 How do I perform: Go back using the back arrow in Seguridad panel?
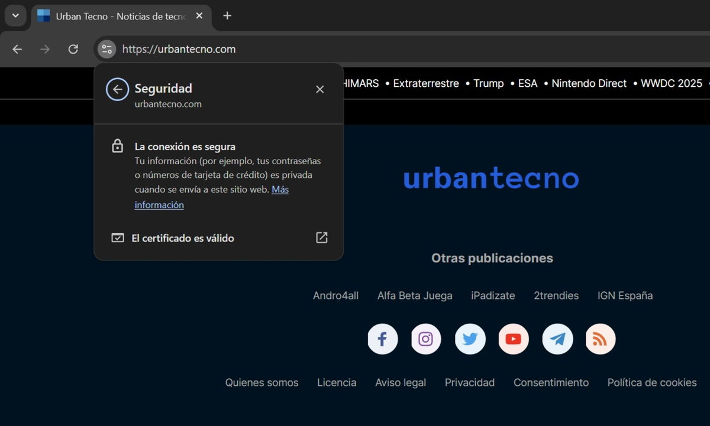[117, 89]
